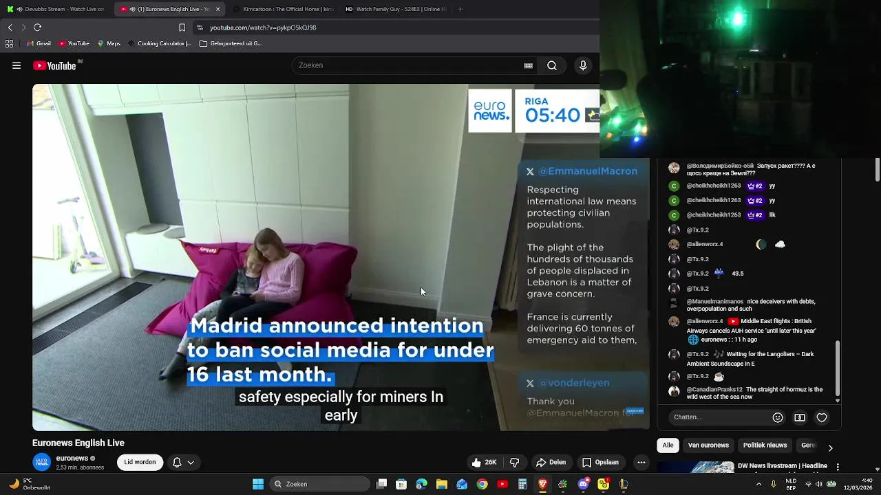Image resolution: width=881 pixels, height=495 pixels.
Task: Select the Politiek nieuws filter chip
Action: click(x=765, y=445)
